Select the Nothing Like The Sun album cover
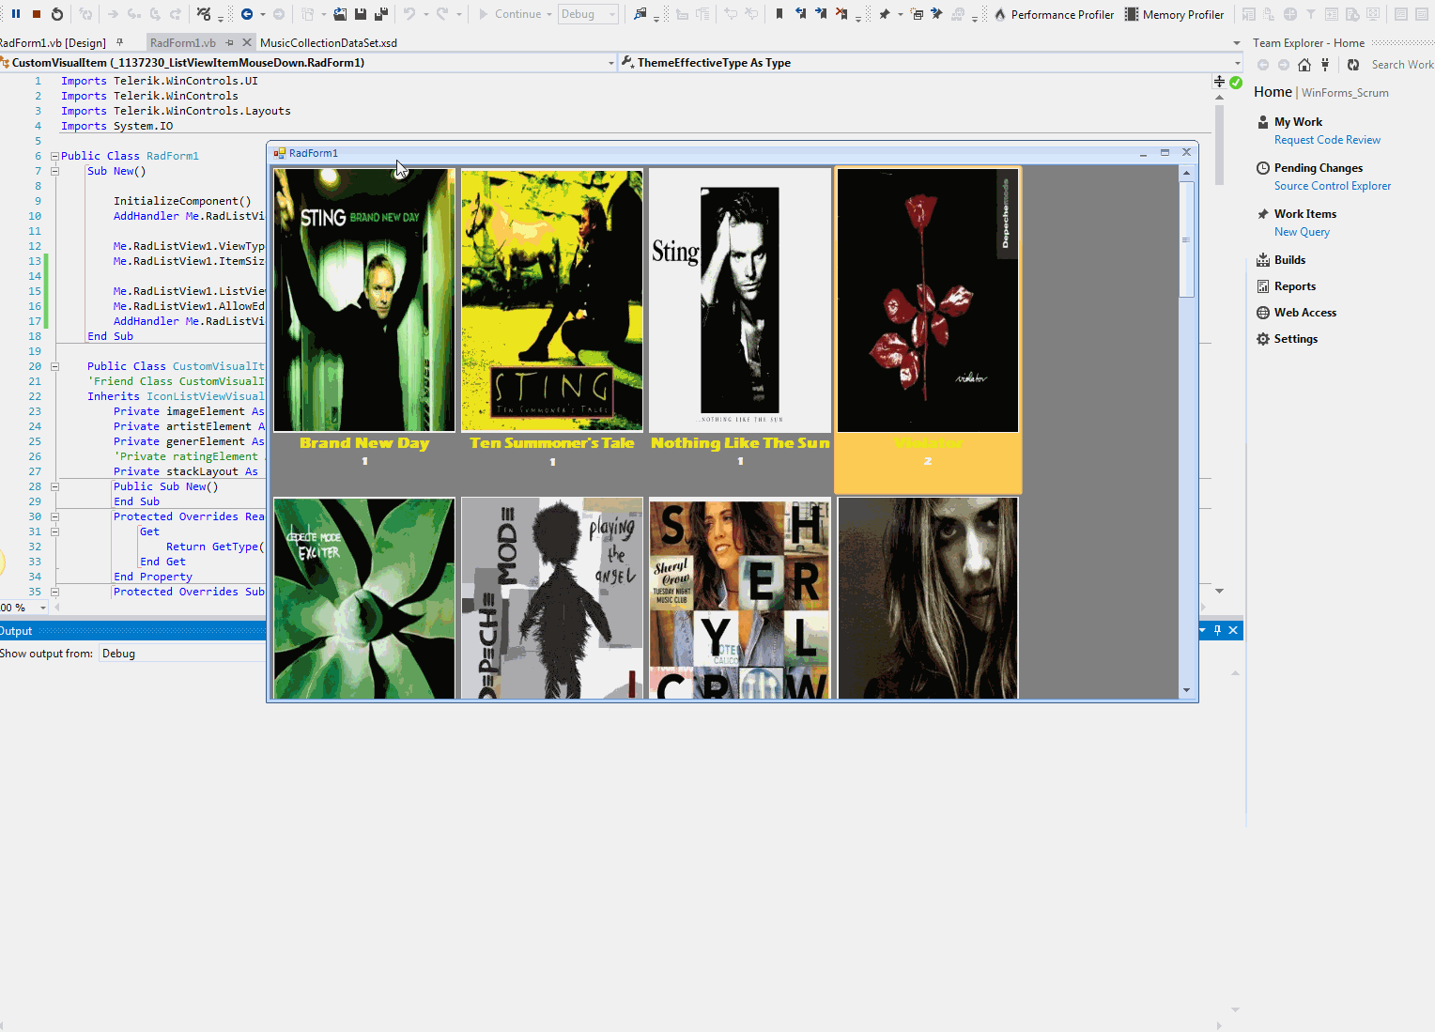This screenshot has width=1435, height=1032. click(740, 300)
